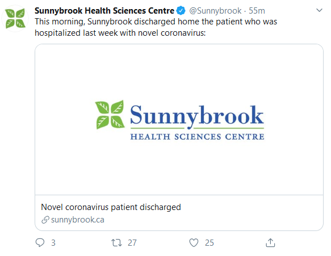
Task: Click the large blue Sunnybrook wordmark text
Action: coord(197,115)
